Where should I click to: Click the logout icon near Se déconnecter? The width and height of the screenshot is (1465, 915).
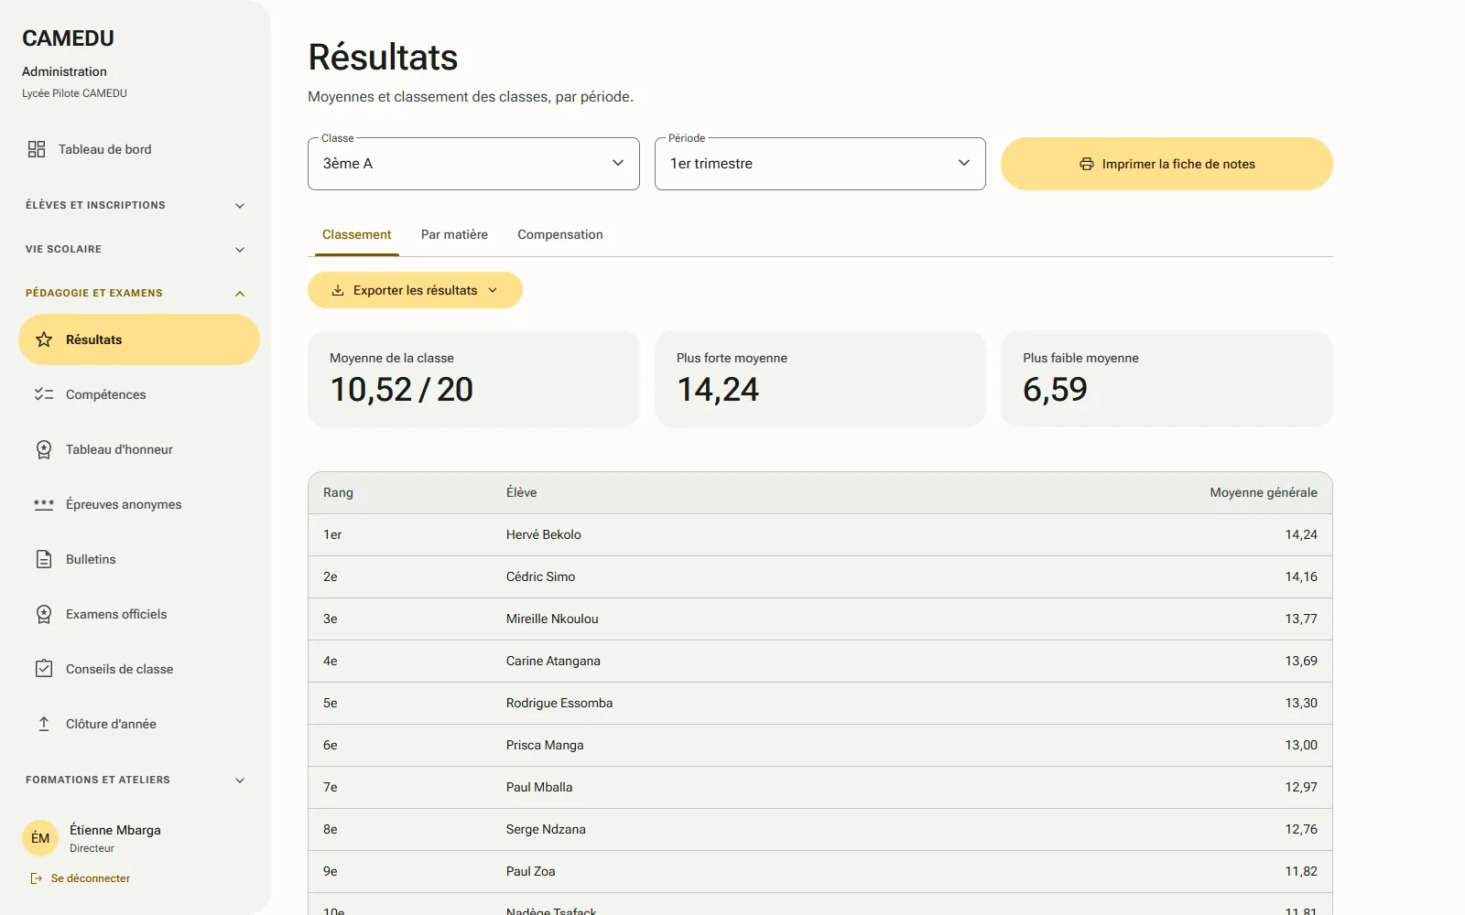[x=37, y=878]
